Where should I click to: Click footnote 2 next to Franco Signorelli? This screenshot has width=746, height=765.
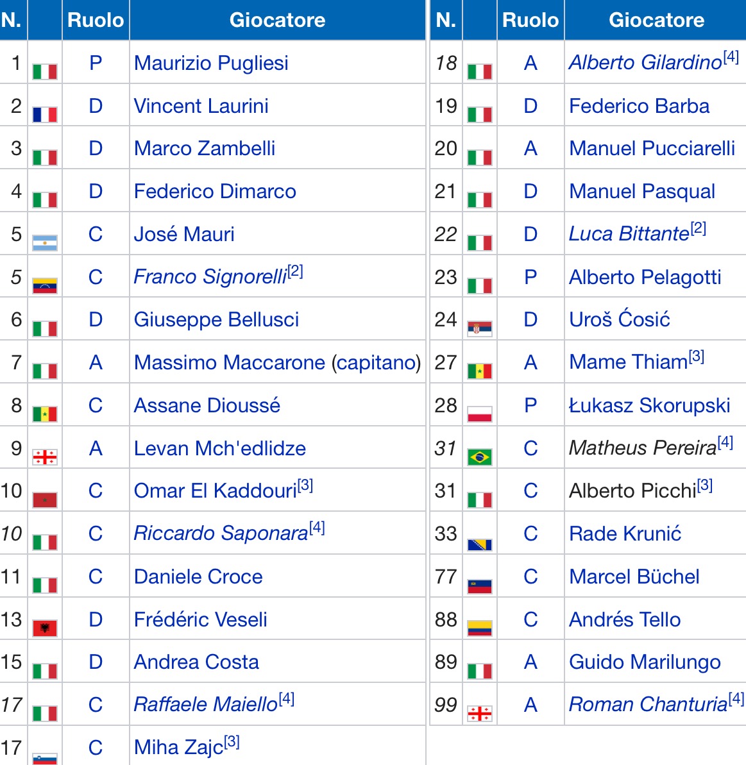[296, 272]
